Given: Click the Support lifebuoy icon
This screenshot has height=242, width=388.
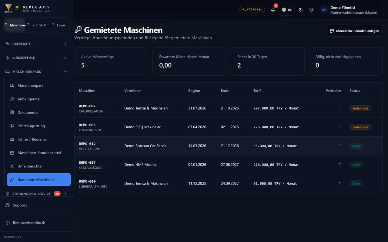Looking at the screenshot, I should (8, 205).
